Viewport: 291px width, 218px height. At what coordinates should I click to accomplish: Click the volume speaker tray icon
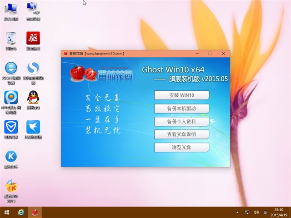[256, 213]
